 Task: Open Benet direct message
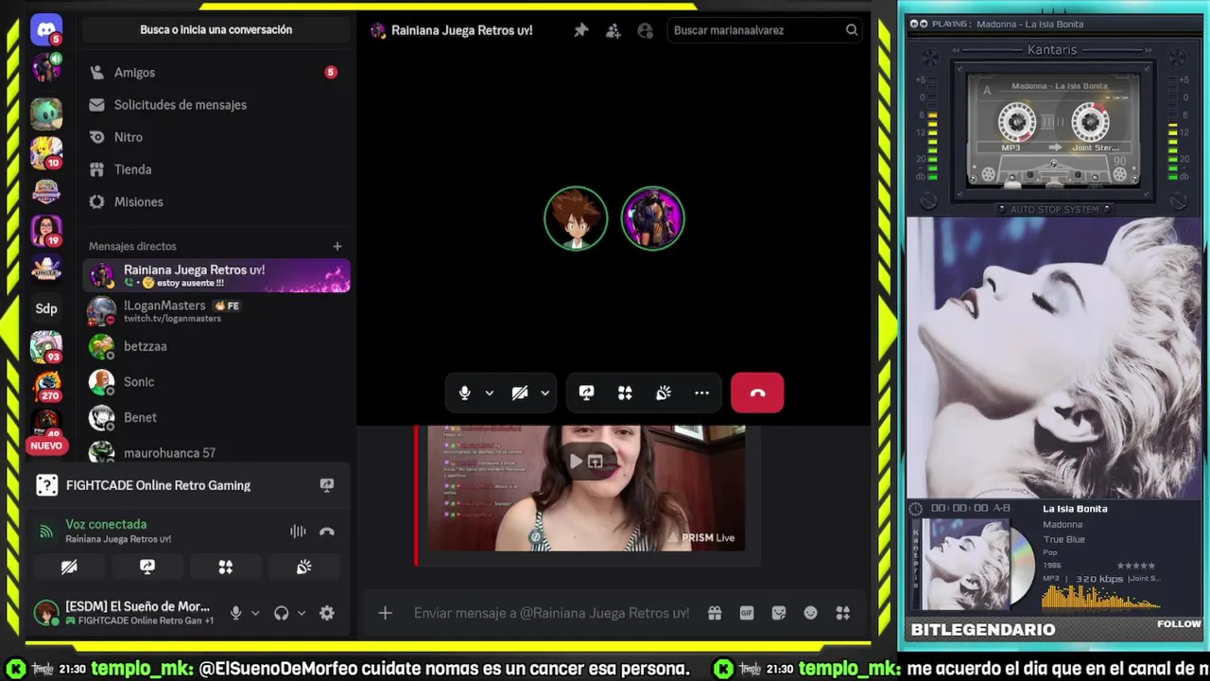click(x=216, y=417)
